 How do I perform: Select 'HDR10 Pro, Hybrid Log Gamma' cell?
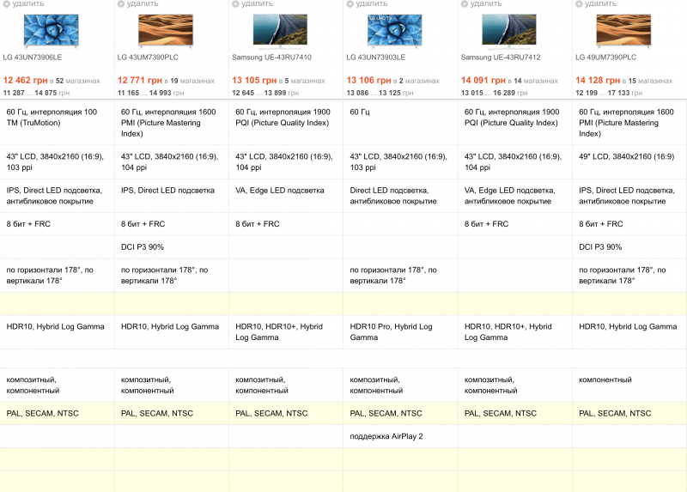[x=400, y=331]
